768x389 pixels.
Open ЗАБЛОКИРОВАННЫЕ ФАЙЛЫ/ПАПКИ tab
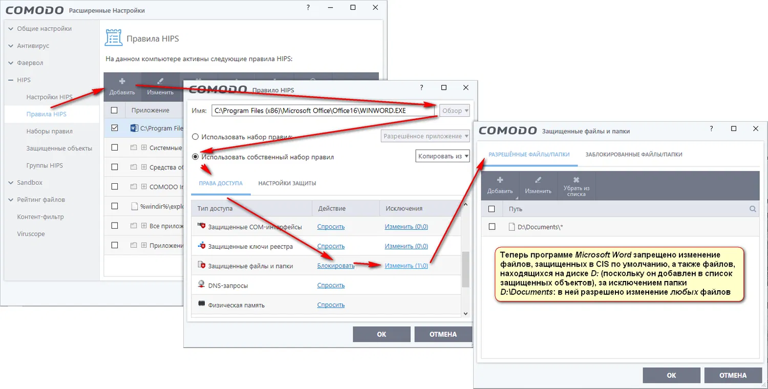634,154
